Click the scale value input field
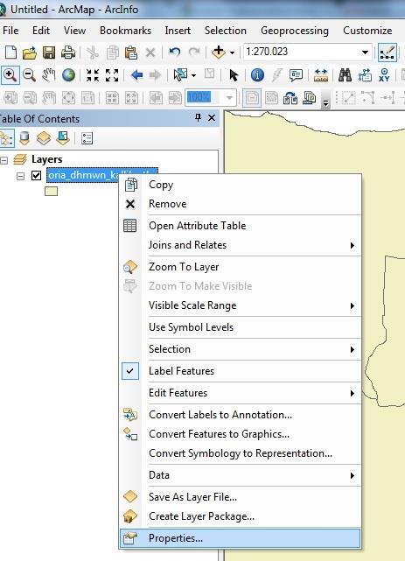405x561 pixels. [x=301, y=52]
